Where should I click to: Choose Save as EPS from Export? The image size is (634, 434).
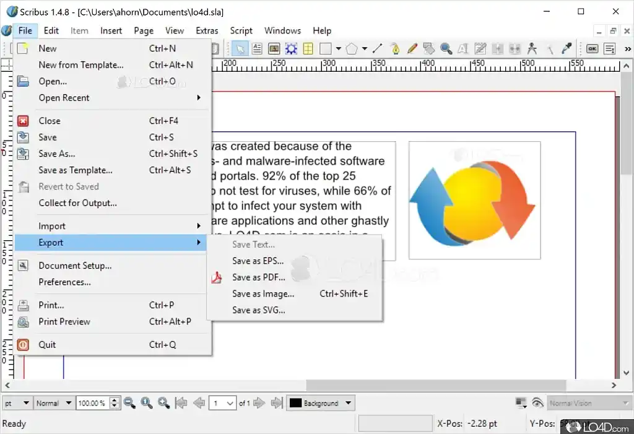click(295, 261)
